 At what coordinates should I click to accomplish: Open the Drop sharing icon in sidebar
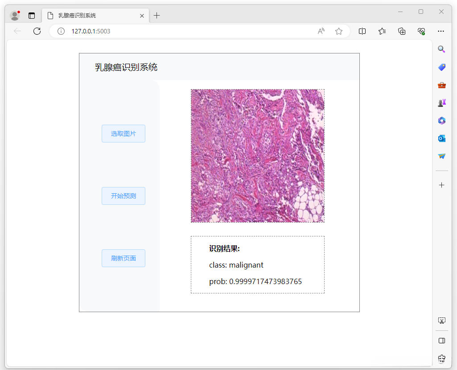point(441,156)
